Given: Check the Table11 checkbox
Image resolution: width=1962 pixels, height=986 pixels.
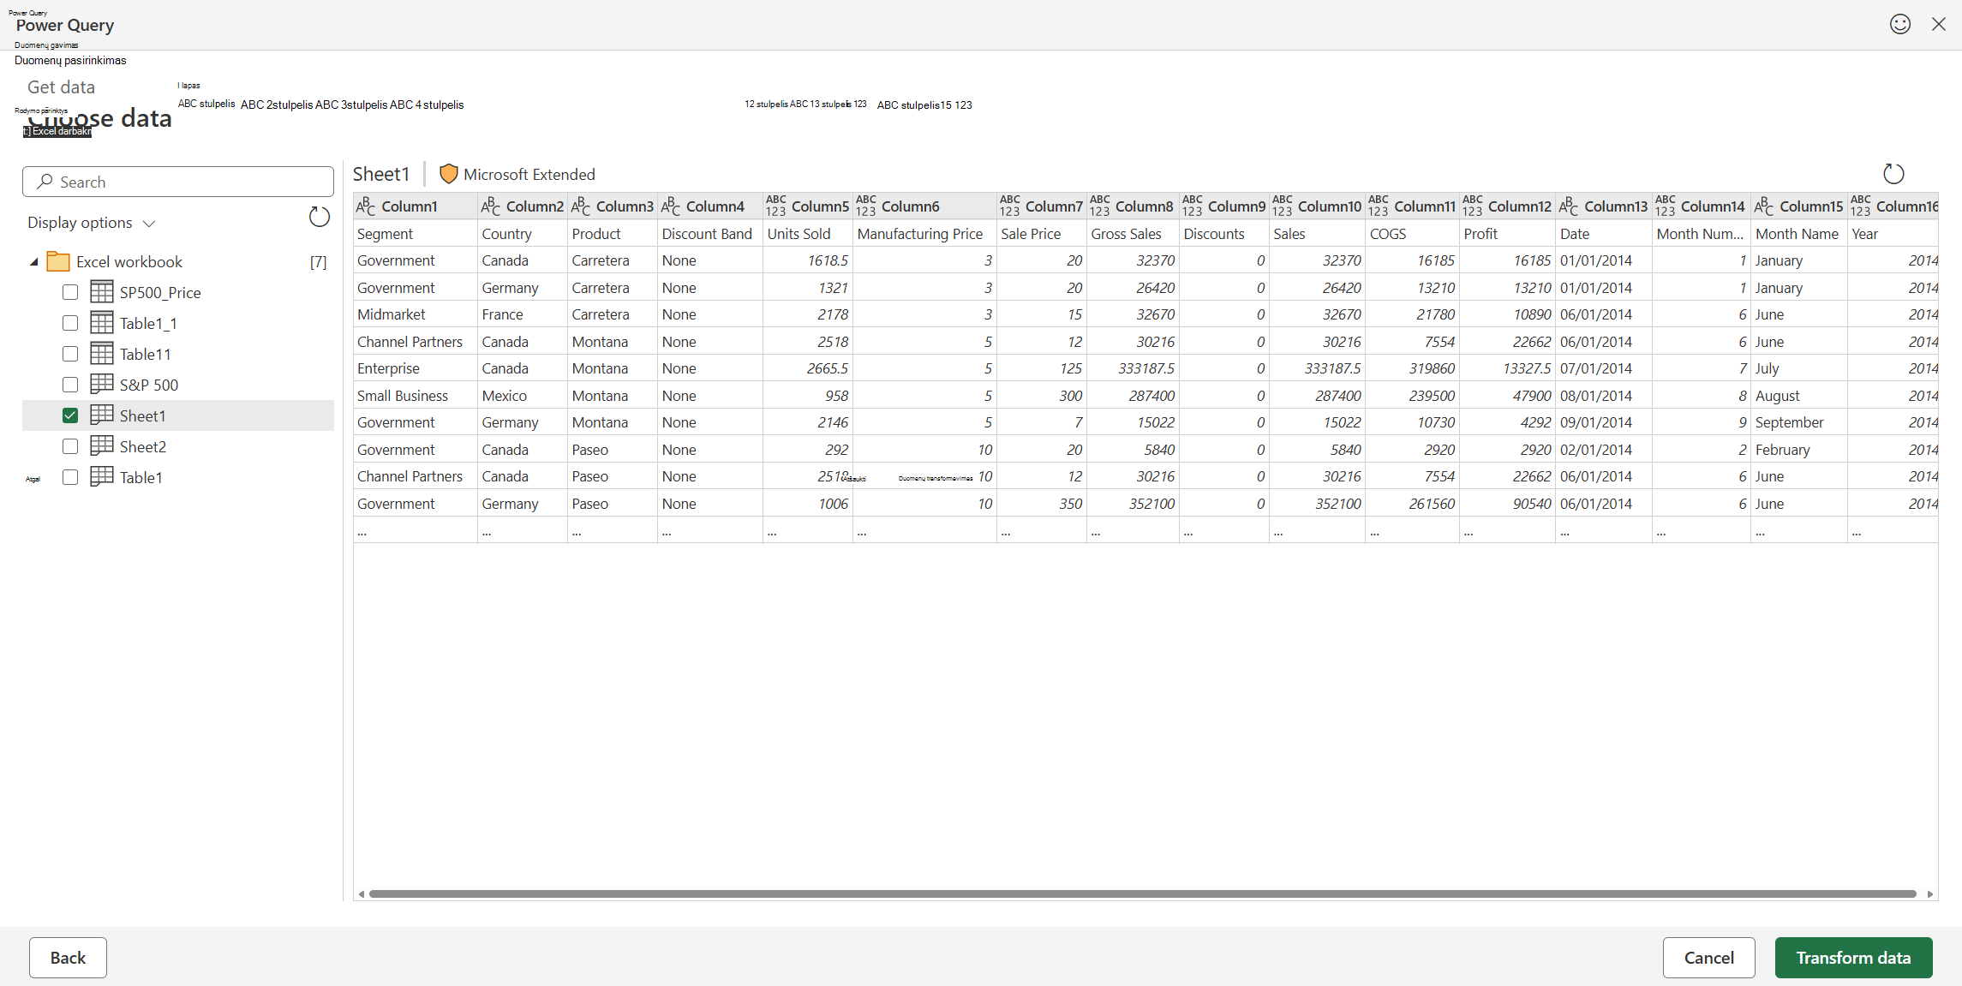Looking at the screenshot, I should pos(70,354).
